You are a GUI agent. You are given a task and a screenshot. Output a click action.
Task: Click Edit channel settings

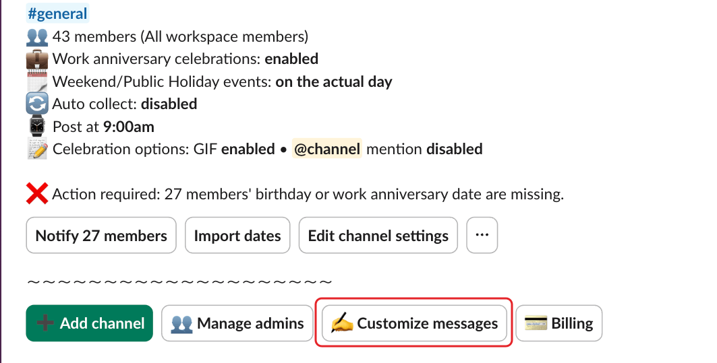pos(378,235)
